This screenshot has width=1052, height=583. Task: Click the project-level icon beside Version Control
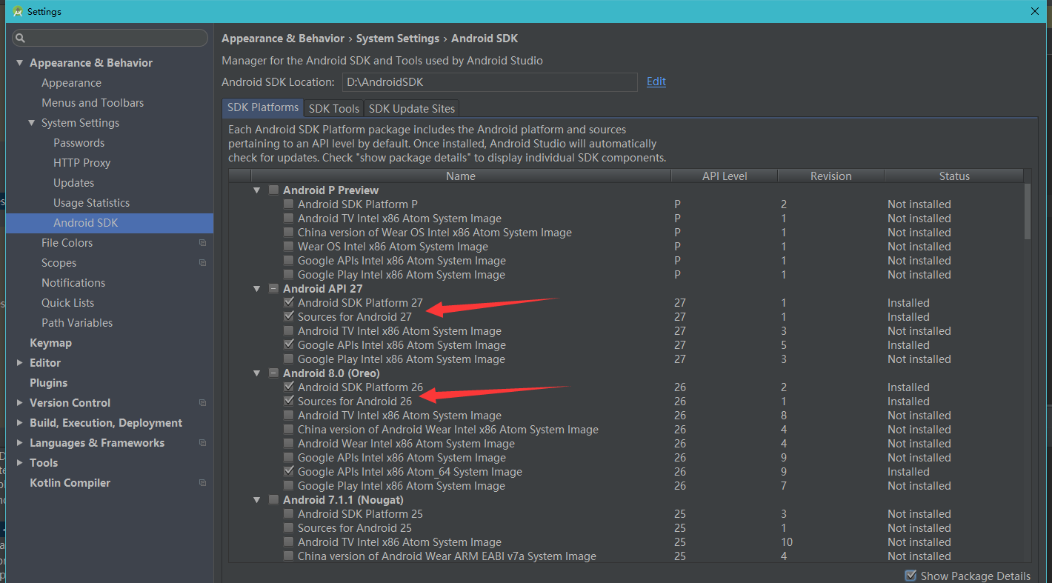point(202,403)
